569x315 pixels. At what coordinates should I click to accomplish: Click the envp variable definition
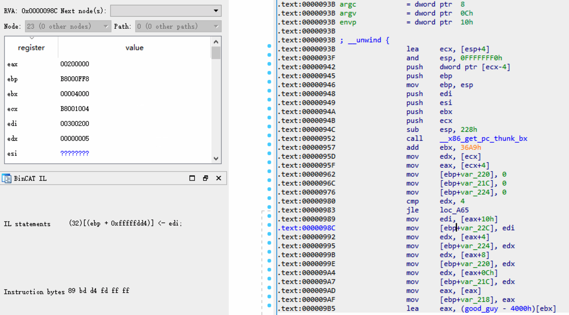[348, 22]
